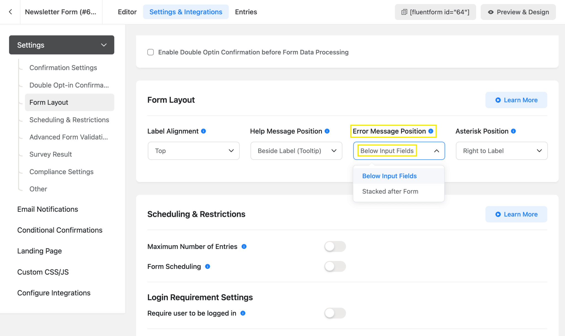Copy the fluentform shortcode

click(x=435, y=12)
